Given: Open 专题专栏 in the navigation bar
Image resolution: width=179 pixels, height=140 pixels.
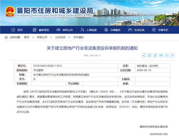Looking at the screenshot, I should point(161,30).
